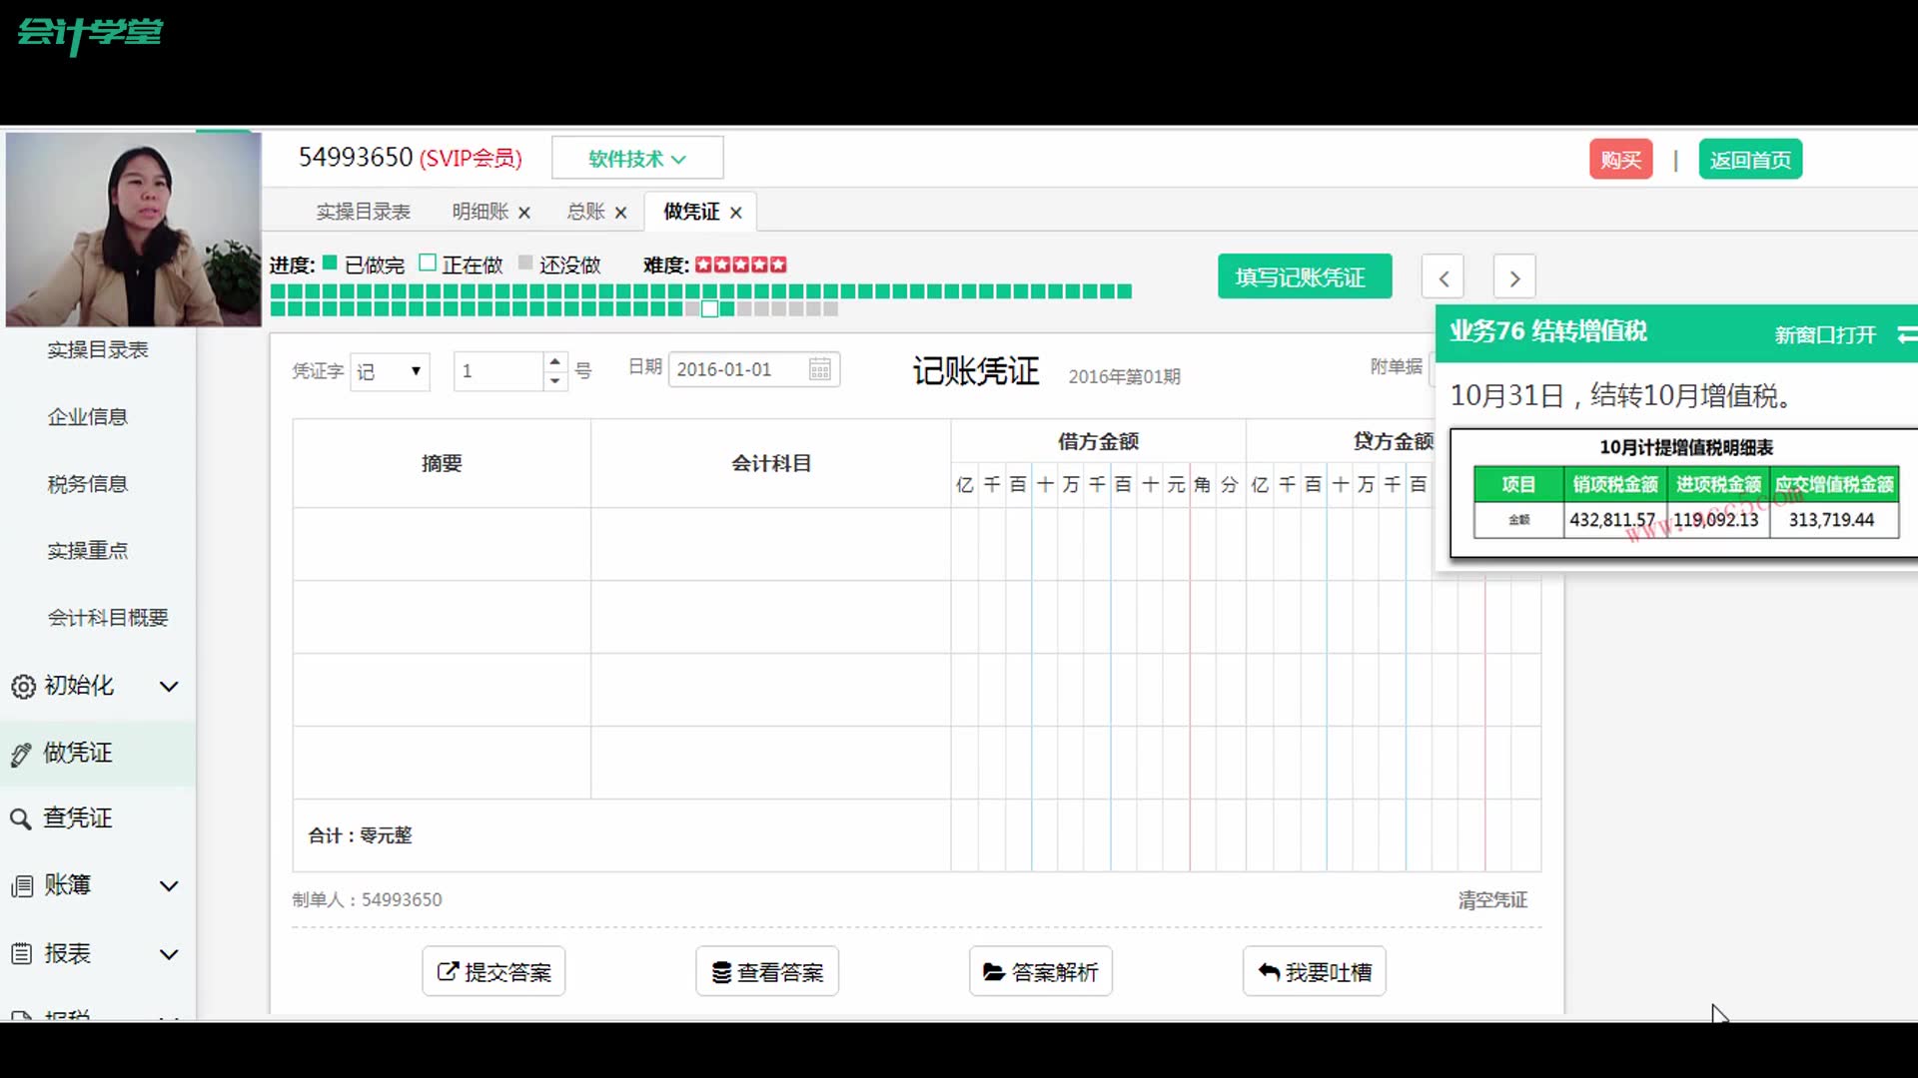This screenshot has height=1078, width=1918.
Task: Click the voucher number input field
Action: 499,371
